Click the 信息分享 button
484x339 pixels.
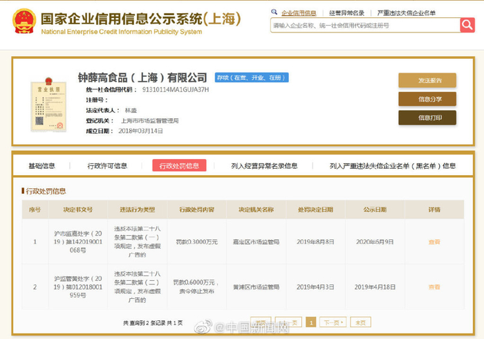[427, 99]
